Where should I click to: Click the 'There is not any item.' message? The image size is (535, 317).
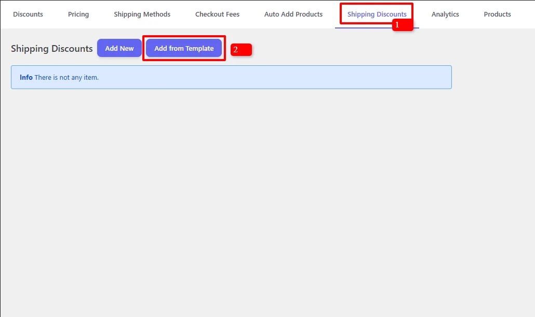coord(66,78)
